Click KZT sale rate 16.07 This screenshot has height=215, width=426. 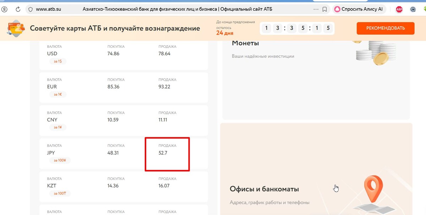coord(164,186)
